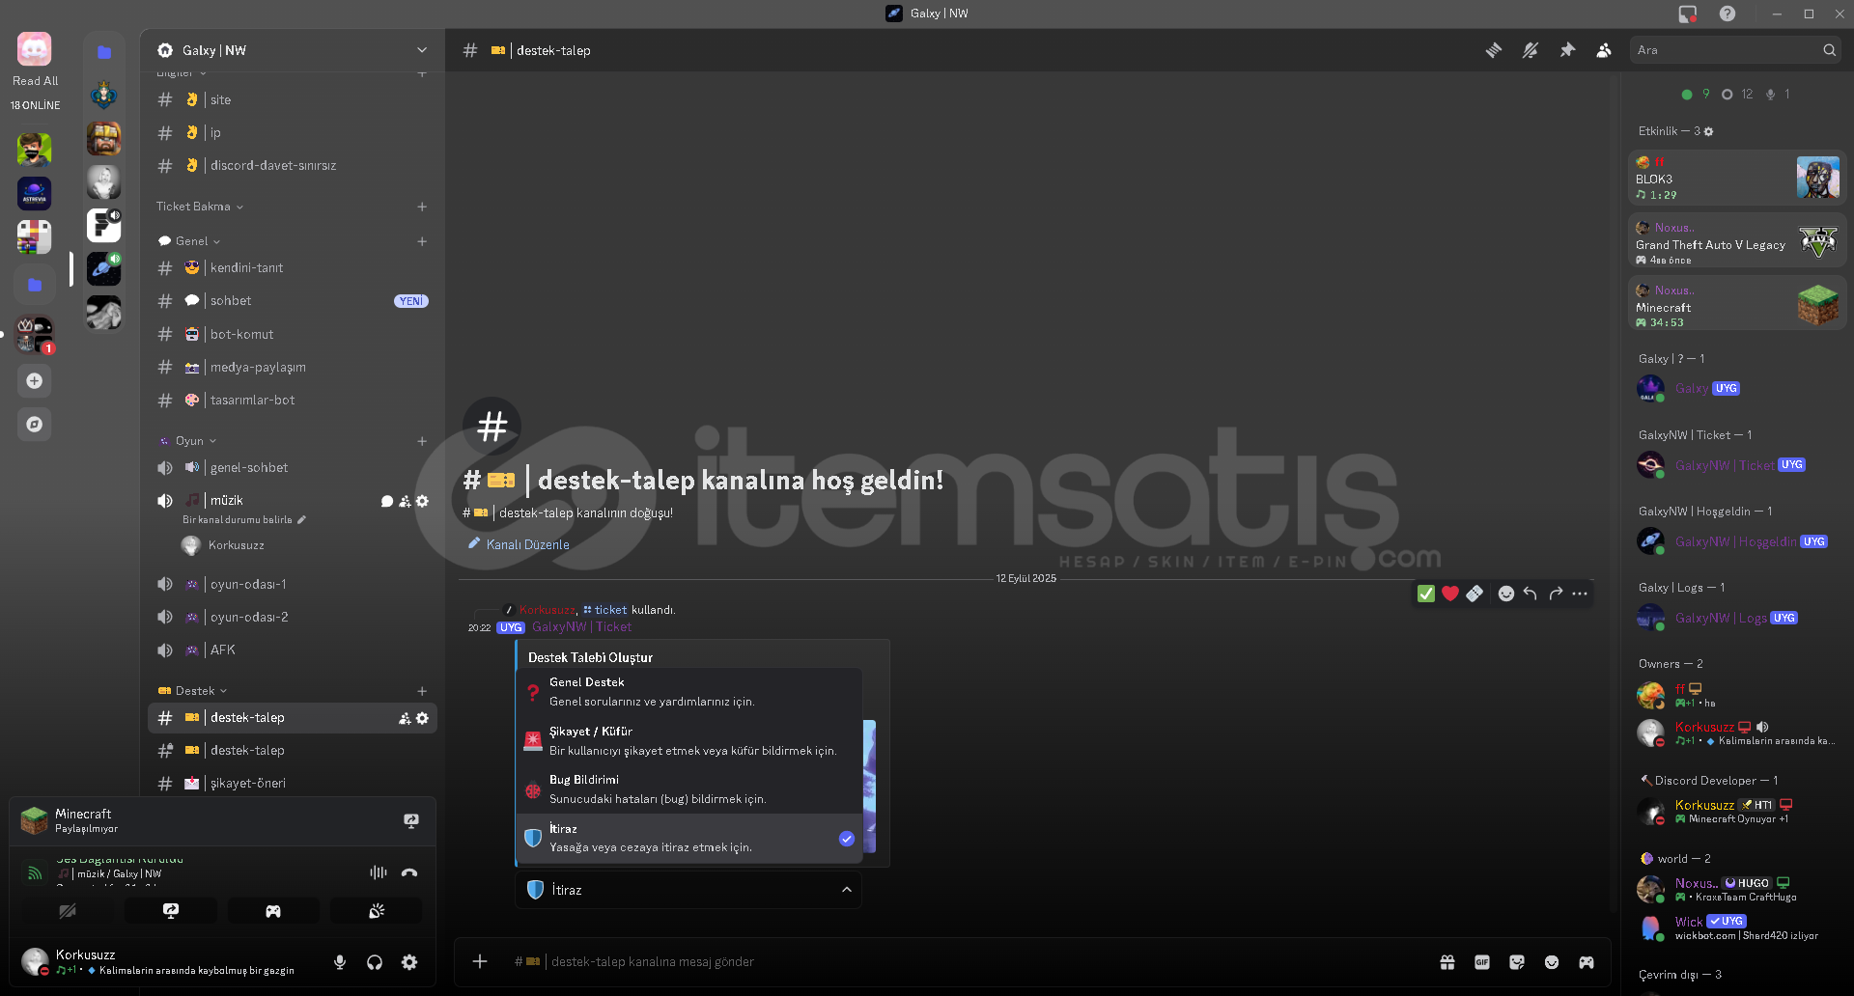The height and width of the screenshot is (996, 1854).
Task: Select the Genel Destek option
Action: [689, 692]
